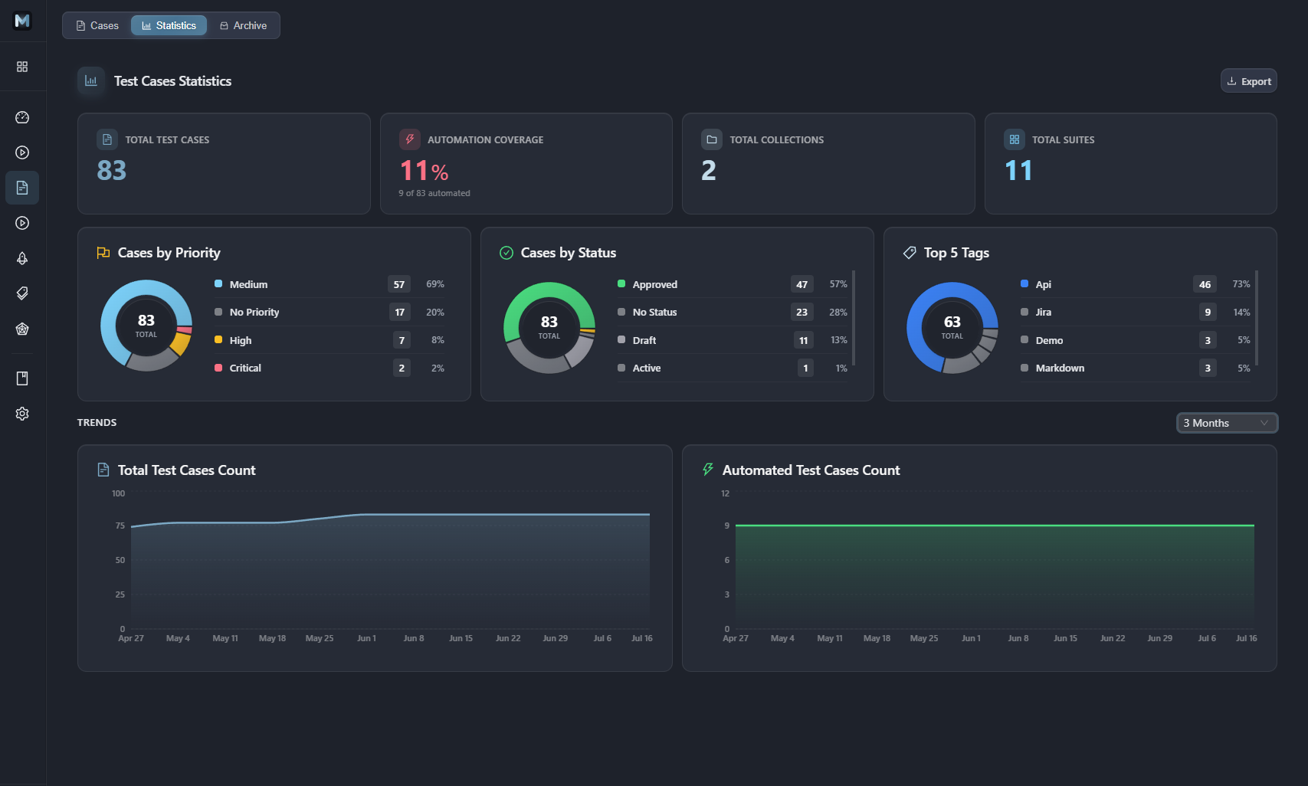Click the 83 total test cases value
This screenshot has width=1308, height=786.
pyautogui.click(x=111, y=170)
